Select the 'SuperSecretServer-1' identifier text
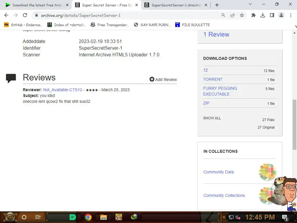This screenshot has width=297, height=223. pos(100,48)
